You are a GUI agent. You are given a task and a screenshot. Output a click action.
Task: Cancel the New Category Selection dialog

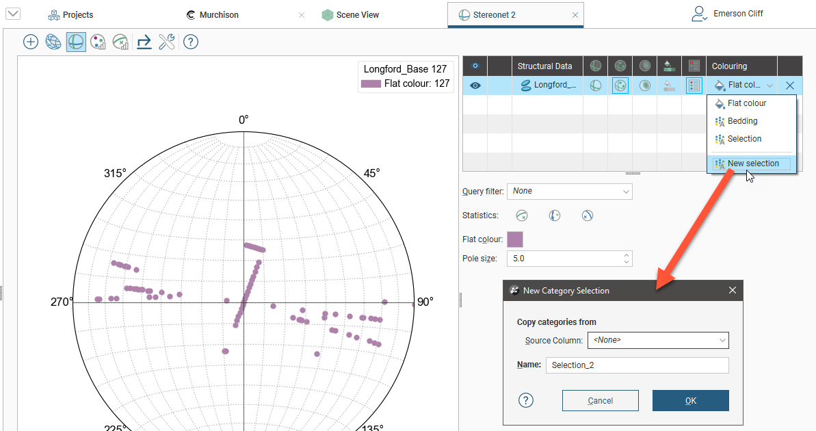601,401
